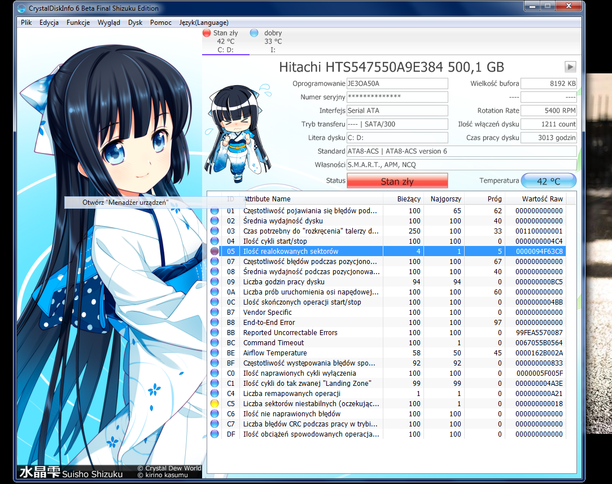Click the status icon for attribute C1

coord(215,383)
